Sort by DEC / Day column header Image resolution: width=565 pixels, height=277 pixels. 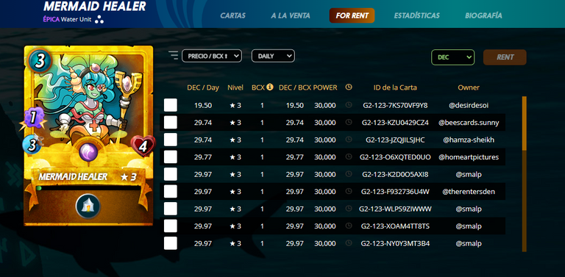pyautogui.click(x=203, y=87)
